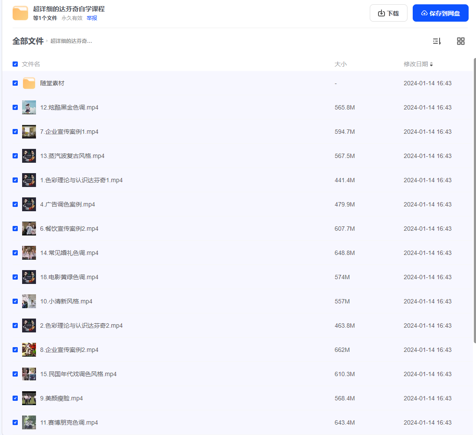Screen dimensions: 476x435
Task: Select the 超详细的达芬奇... breadcrumb item
Action: (x=72, y=41)
